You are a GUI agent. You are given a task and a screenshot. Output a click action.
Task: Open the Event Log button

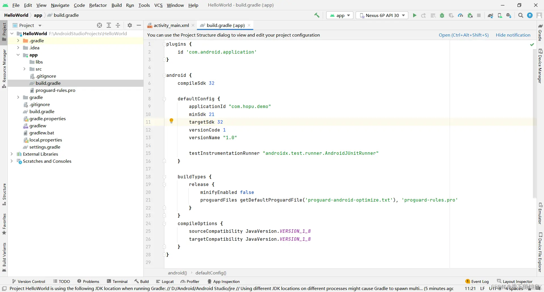click(477, 281)
